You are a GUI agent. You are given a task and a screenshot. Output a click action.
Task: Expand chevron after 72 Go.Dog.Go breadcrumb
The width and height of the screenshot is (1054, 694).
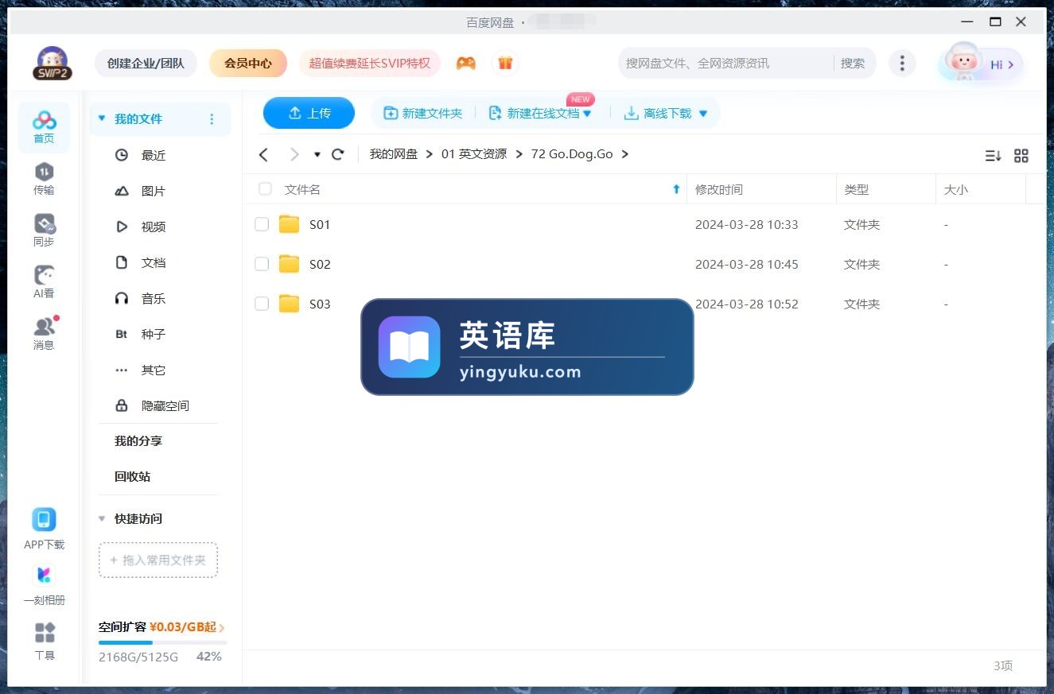pos(625,154)
